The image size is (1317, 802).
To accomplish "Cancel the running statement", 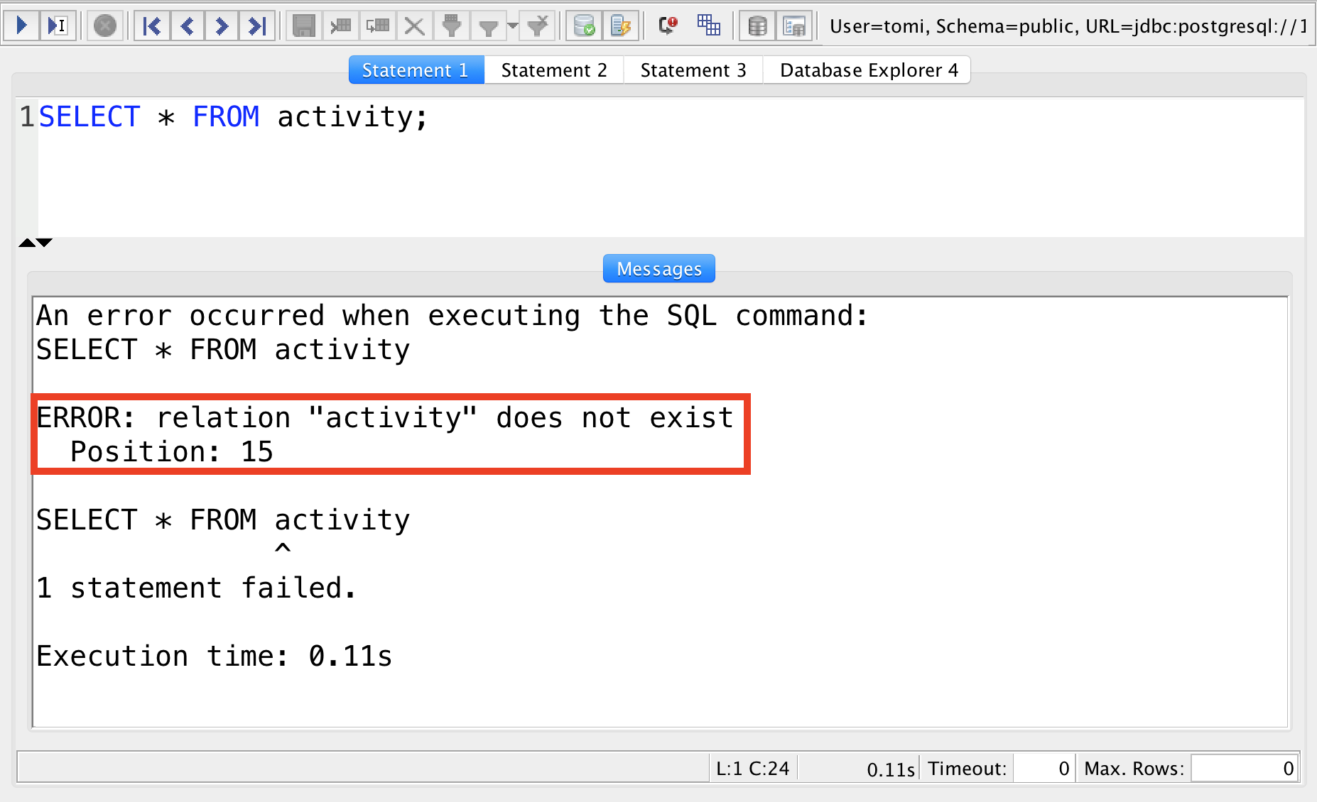I will 105,25.
